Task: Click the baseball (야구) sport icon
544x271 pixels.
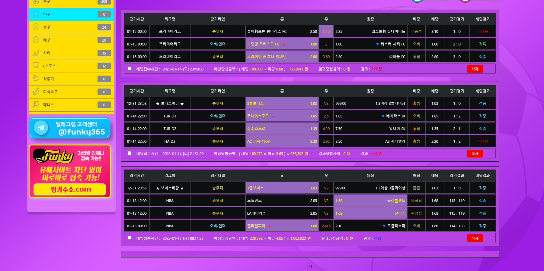Action: click(x=36, y=14)
